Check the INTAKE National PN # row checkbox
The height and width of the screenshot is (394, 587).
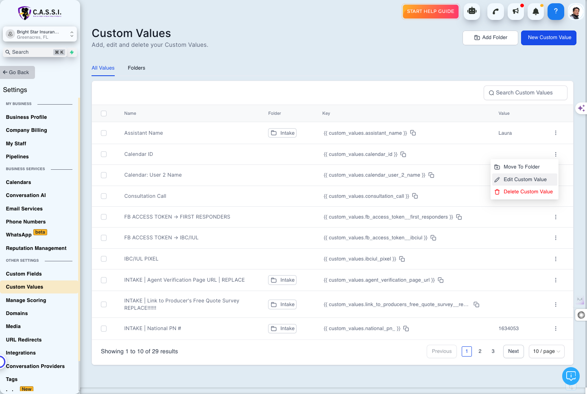[104, 328]
